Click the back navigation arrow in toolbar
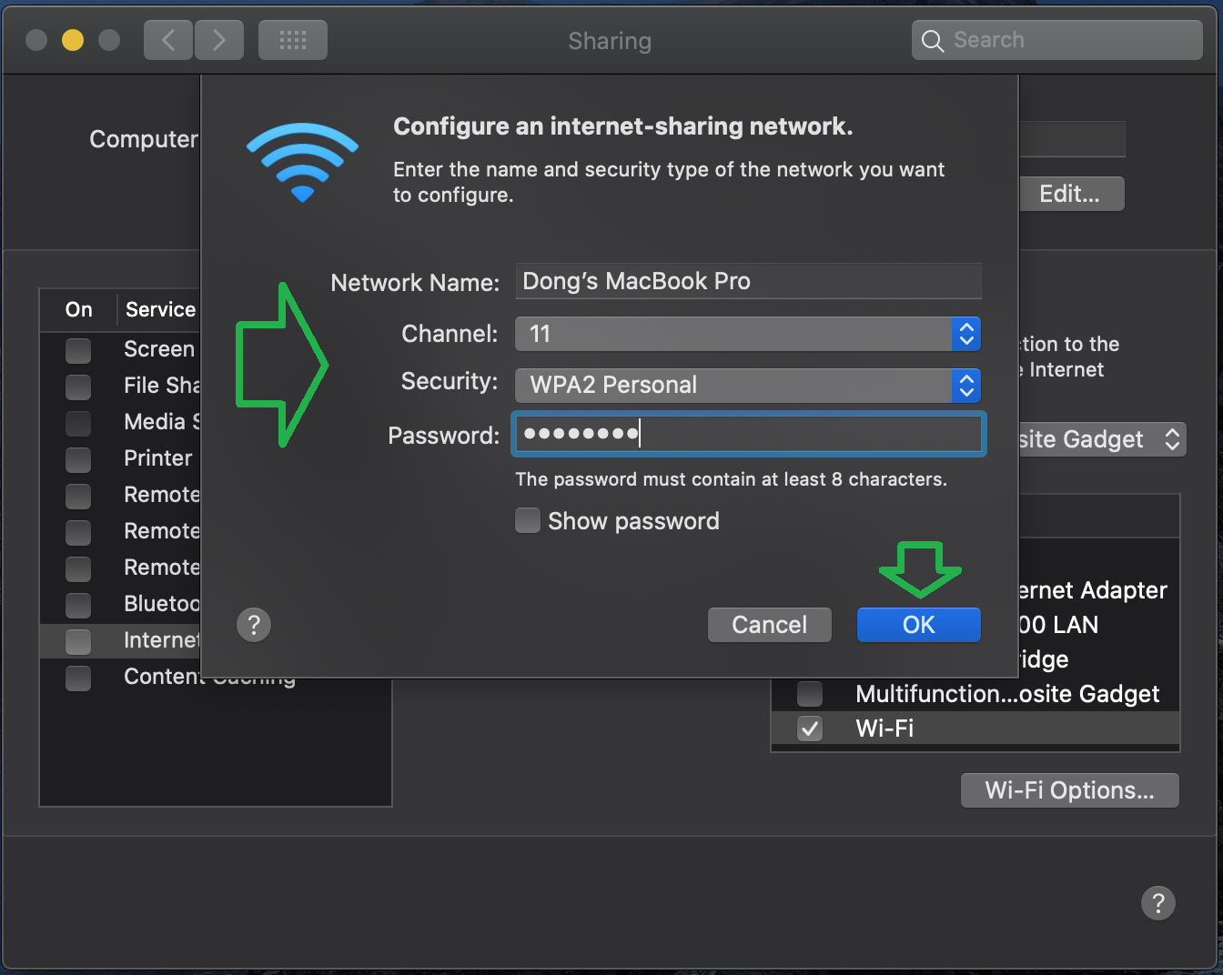This screenshot has height=975, width=1223. tap(168, 41)
